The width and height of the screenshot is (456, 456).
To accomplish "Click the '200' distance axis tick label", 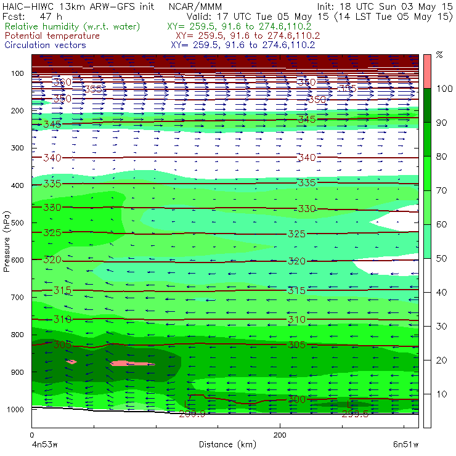I will click(280, 435).
